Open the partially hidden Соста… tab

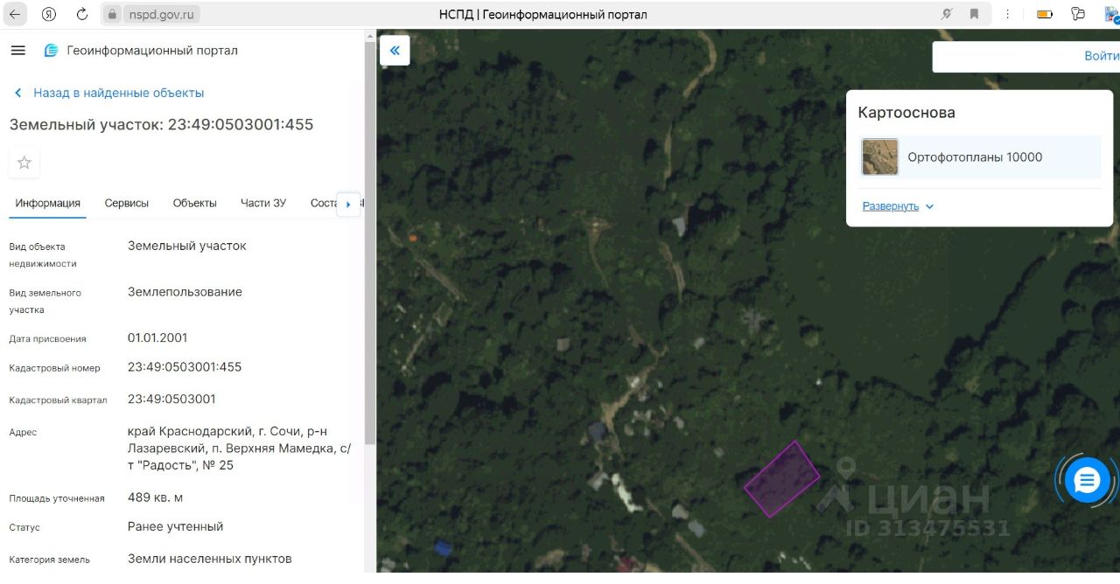pyautogui.click(x=323, y=203)
